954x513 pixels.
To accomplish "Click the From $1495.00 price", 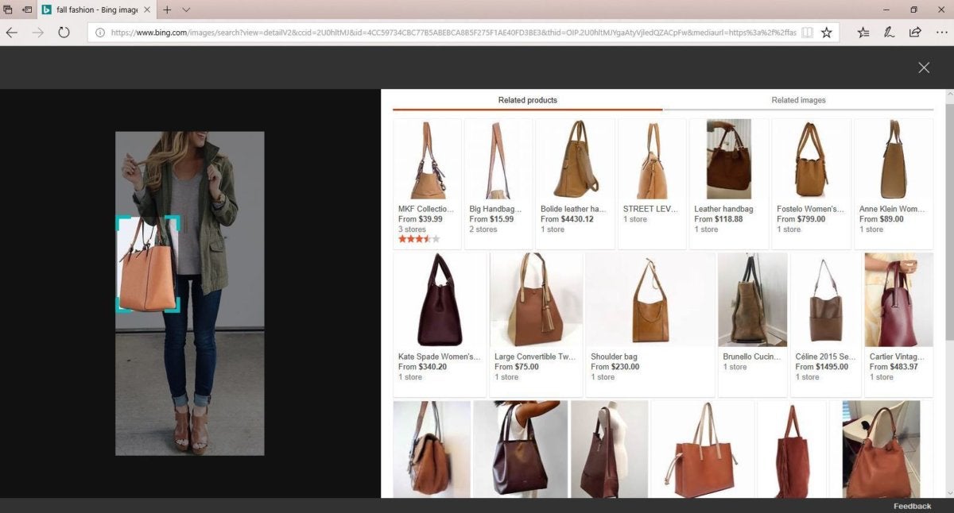I will click(822, 367).
